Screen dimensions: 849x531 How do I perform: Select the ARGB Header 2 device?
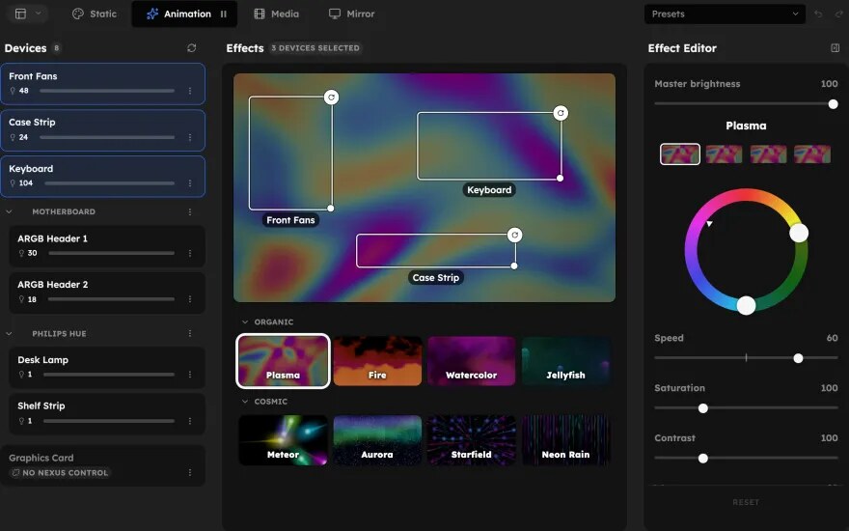point(107,293)
